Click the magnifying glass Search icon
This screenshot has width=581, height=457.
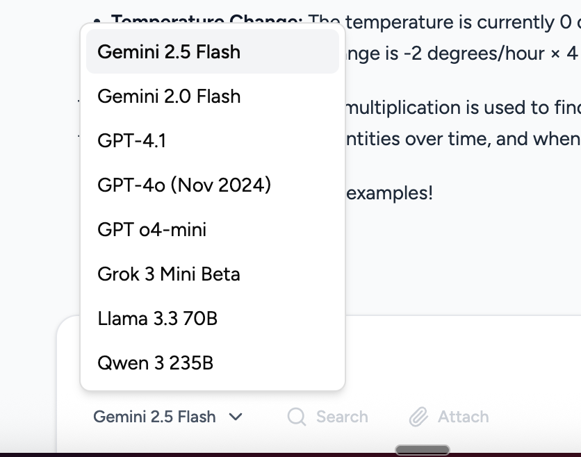297,417
